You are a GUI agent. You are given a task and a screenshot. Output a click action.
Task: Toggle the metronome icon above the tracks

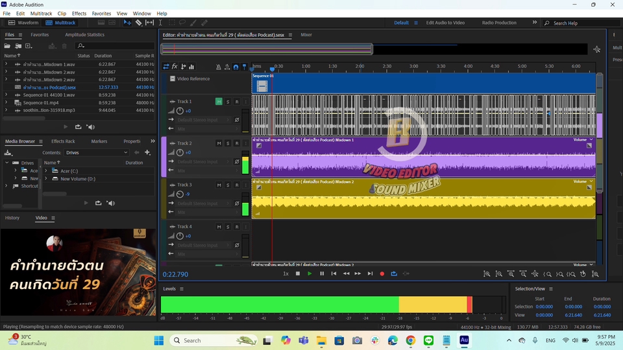pos(218,67)
